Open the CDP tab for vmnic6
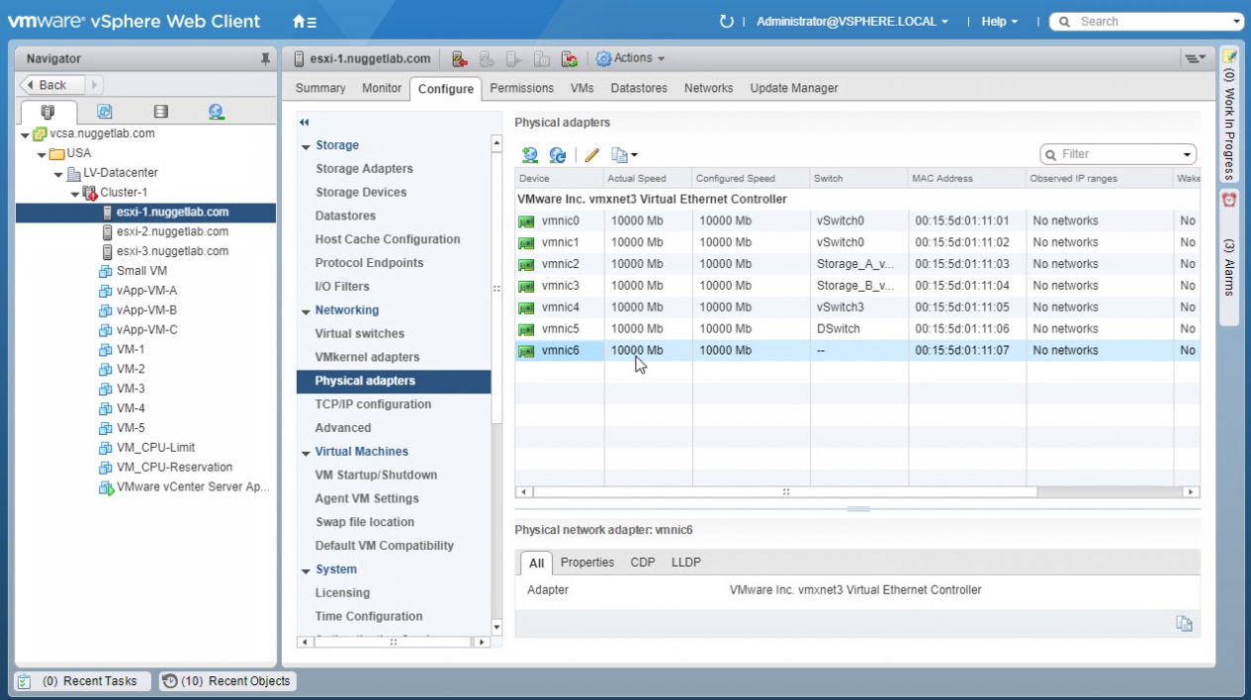Image resolution: width=1251 pixels, height=700 pixels. tap(643, 563)
